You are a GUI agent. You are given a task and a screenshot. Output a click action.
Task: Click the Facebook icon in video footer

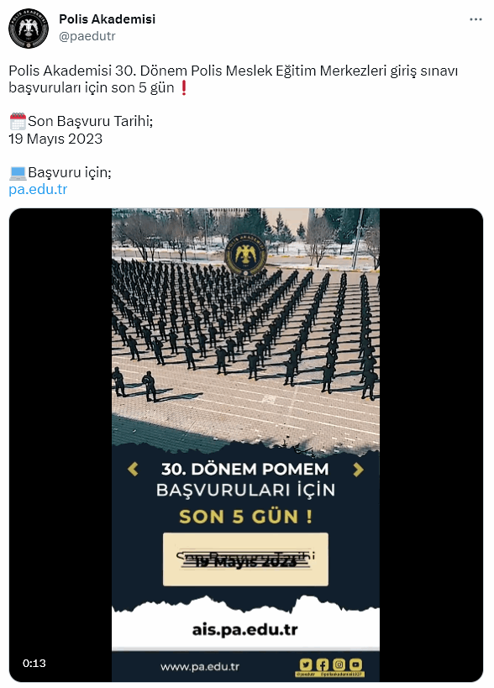322,664
